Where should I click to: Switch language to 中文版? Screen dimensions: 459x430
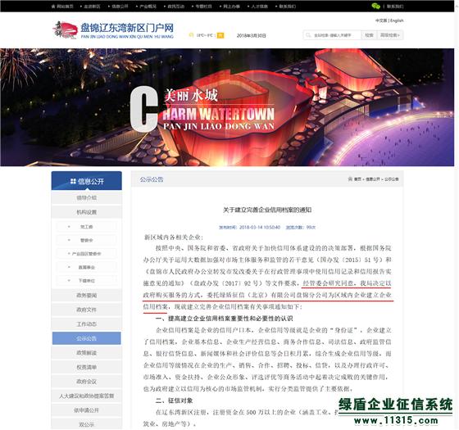(381, 20)
